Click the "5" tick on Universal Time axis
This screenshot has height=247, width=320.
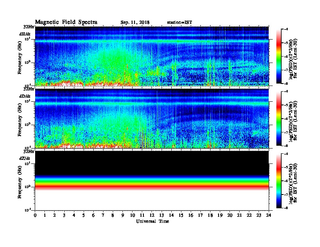(84, 216)
